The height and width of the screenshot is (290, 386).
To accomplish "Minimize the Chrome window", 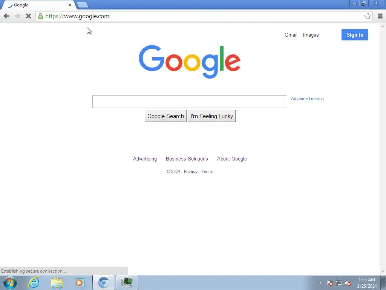I will 354,3.
